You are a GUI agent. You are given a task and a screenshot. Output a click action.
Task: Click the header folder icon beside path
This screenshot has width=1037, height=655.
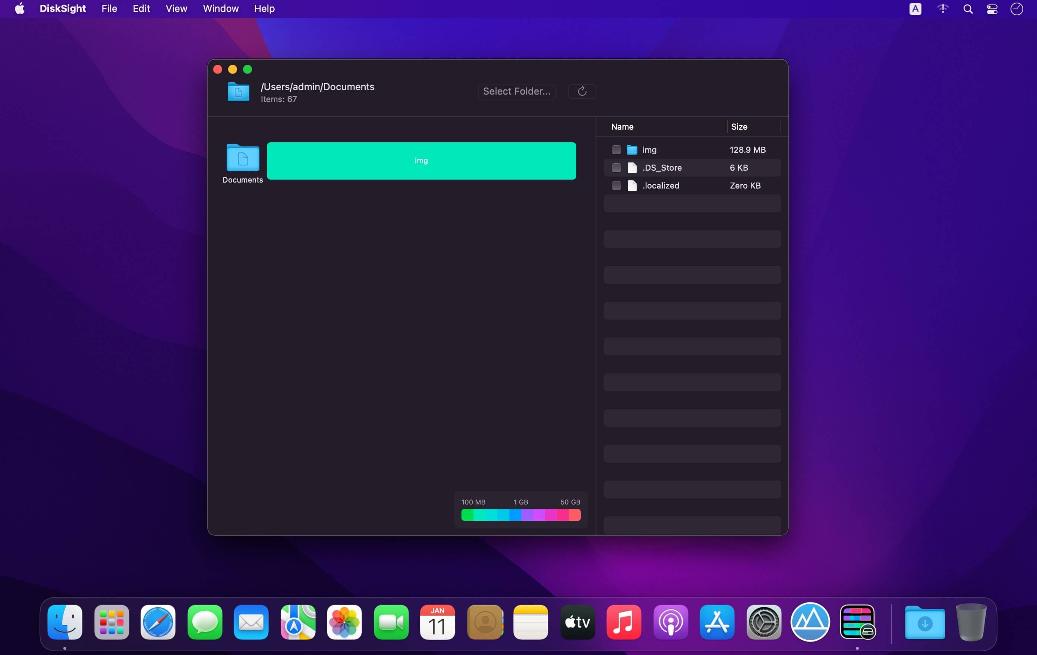click(x=238, y=92)
